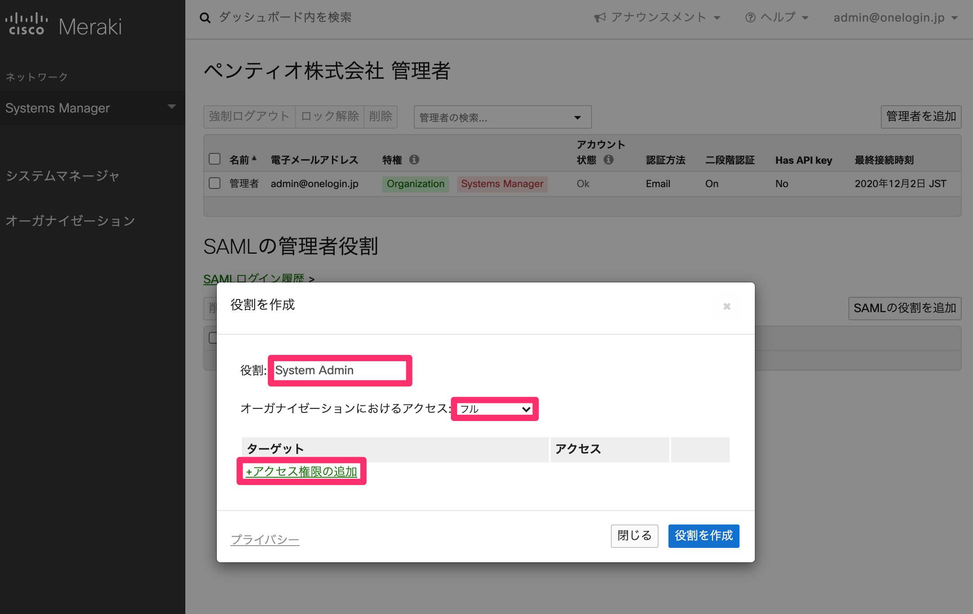Viewport: 973px width, 614px height.
Task: Open the admin@onelogin.jp account menu
Action: [896, 18]
